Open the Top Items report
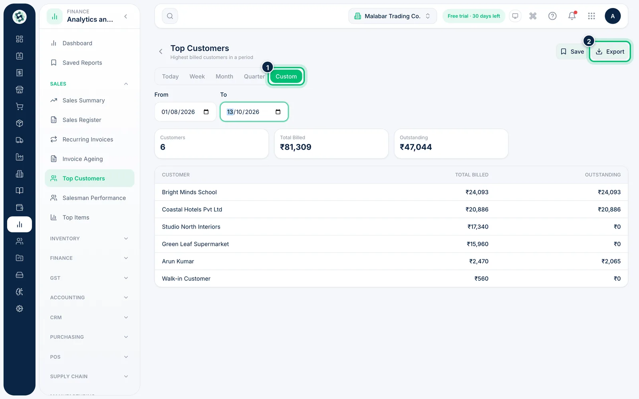The image size is (639, 399). point(89,217)
